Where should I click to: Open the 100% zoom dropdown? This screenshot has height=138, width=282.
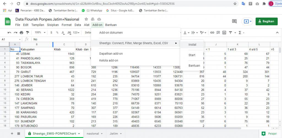40,32
